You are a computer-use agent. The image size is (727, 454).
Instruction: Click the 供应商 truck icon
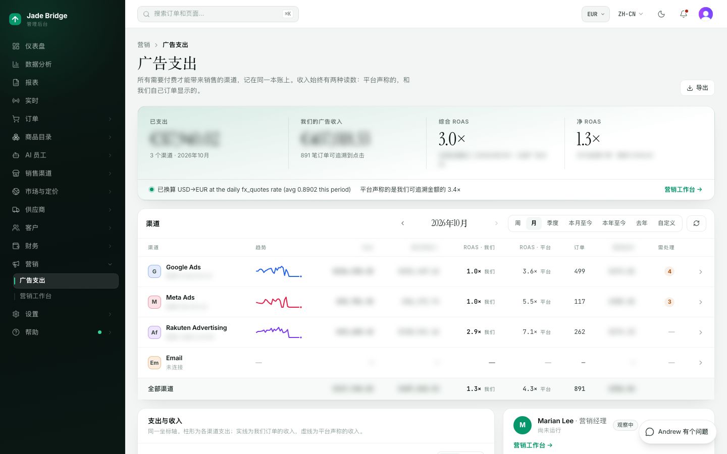click(16, 209)
